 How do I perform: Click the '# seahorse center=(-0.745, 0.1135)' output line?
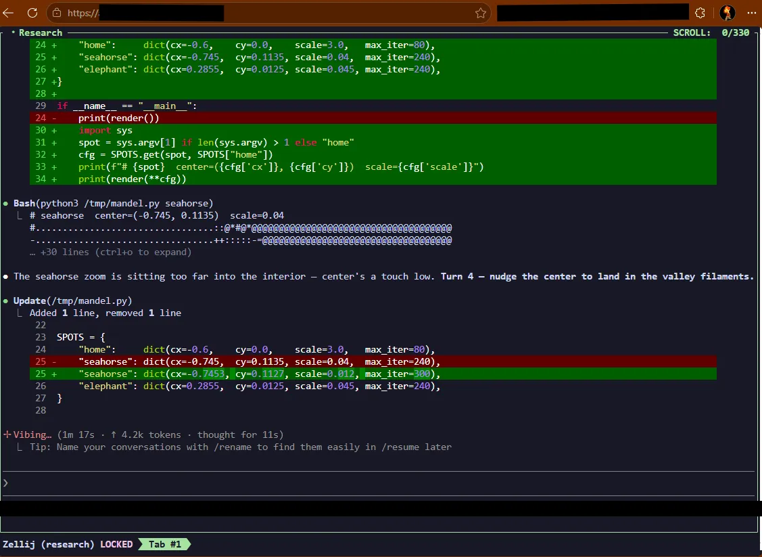pos(156,215)
